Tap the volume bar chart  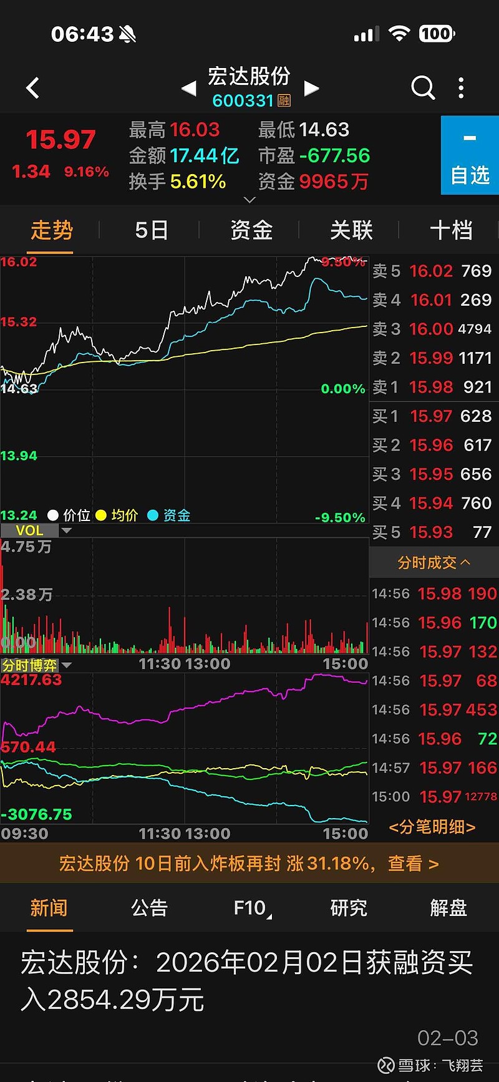tap(184, 596)
